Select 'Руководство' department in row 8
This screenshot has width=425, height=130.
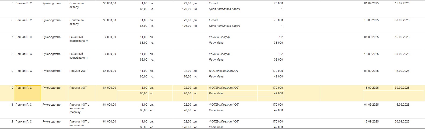[x=51, y=54]
